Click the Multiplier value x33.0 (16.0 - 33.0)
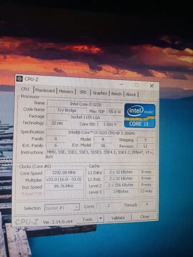 point(64,179)
